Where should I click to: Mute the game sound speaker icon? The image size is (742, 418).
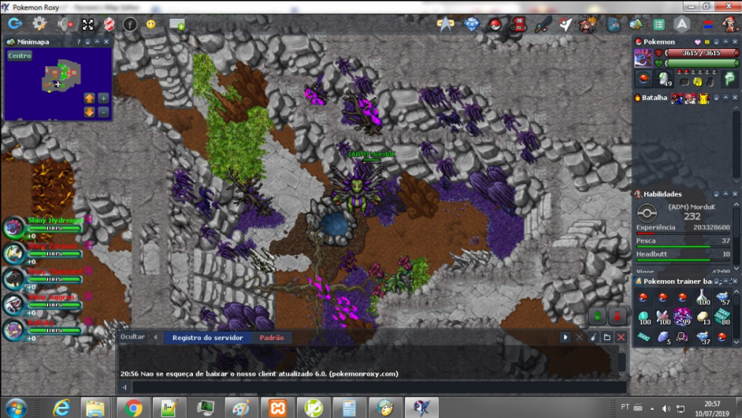pos(64,24)
